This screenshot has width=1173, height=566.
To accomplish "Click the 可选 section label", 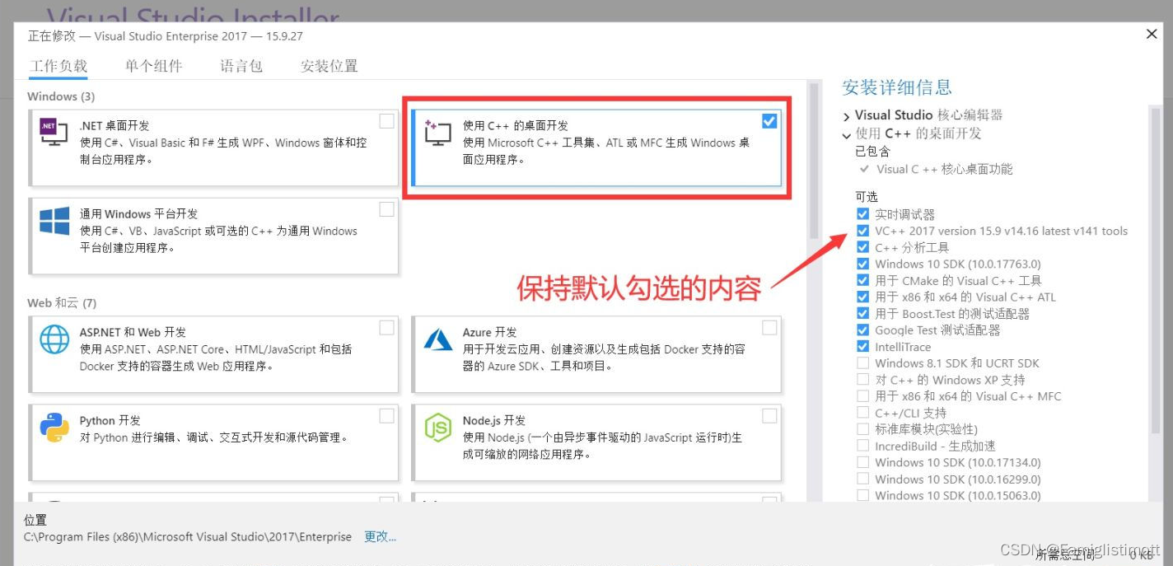I will 867,196.
